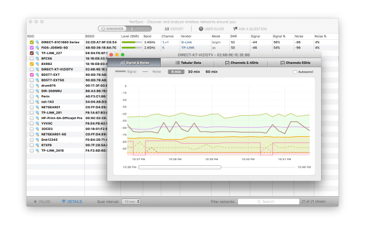Switch to Discover mode
This screenshot has height=228, width=365.
point(112,29)
